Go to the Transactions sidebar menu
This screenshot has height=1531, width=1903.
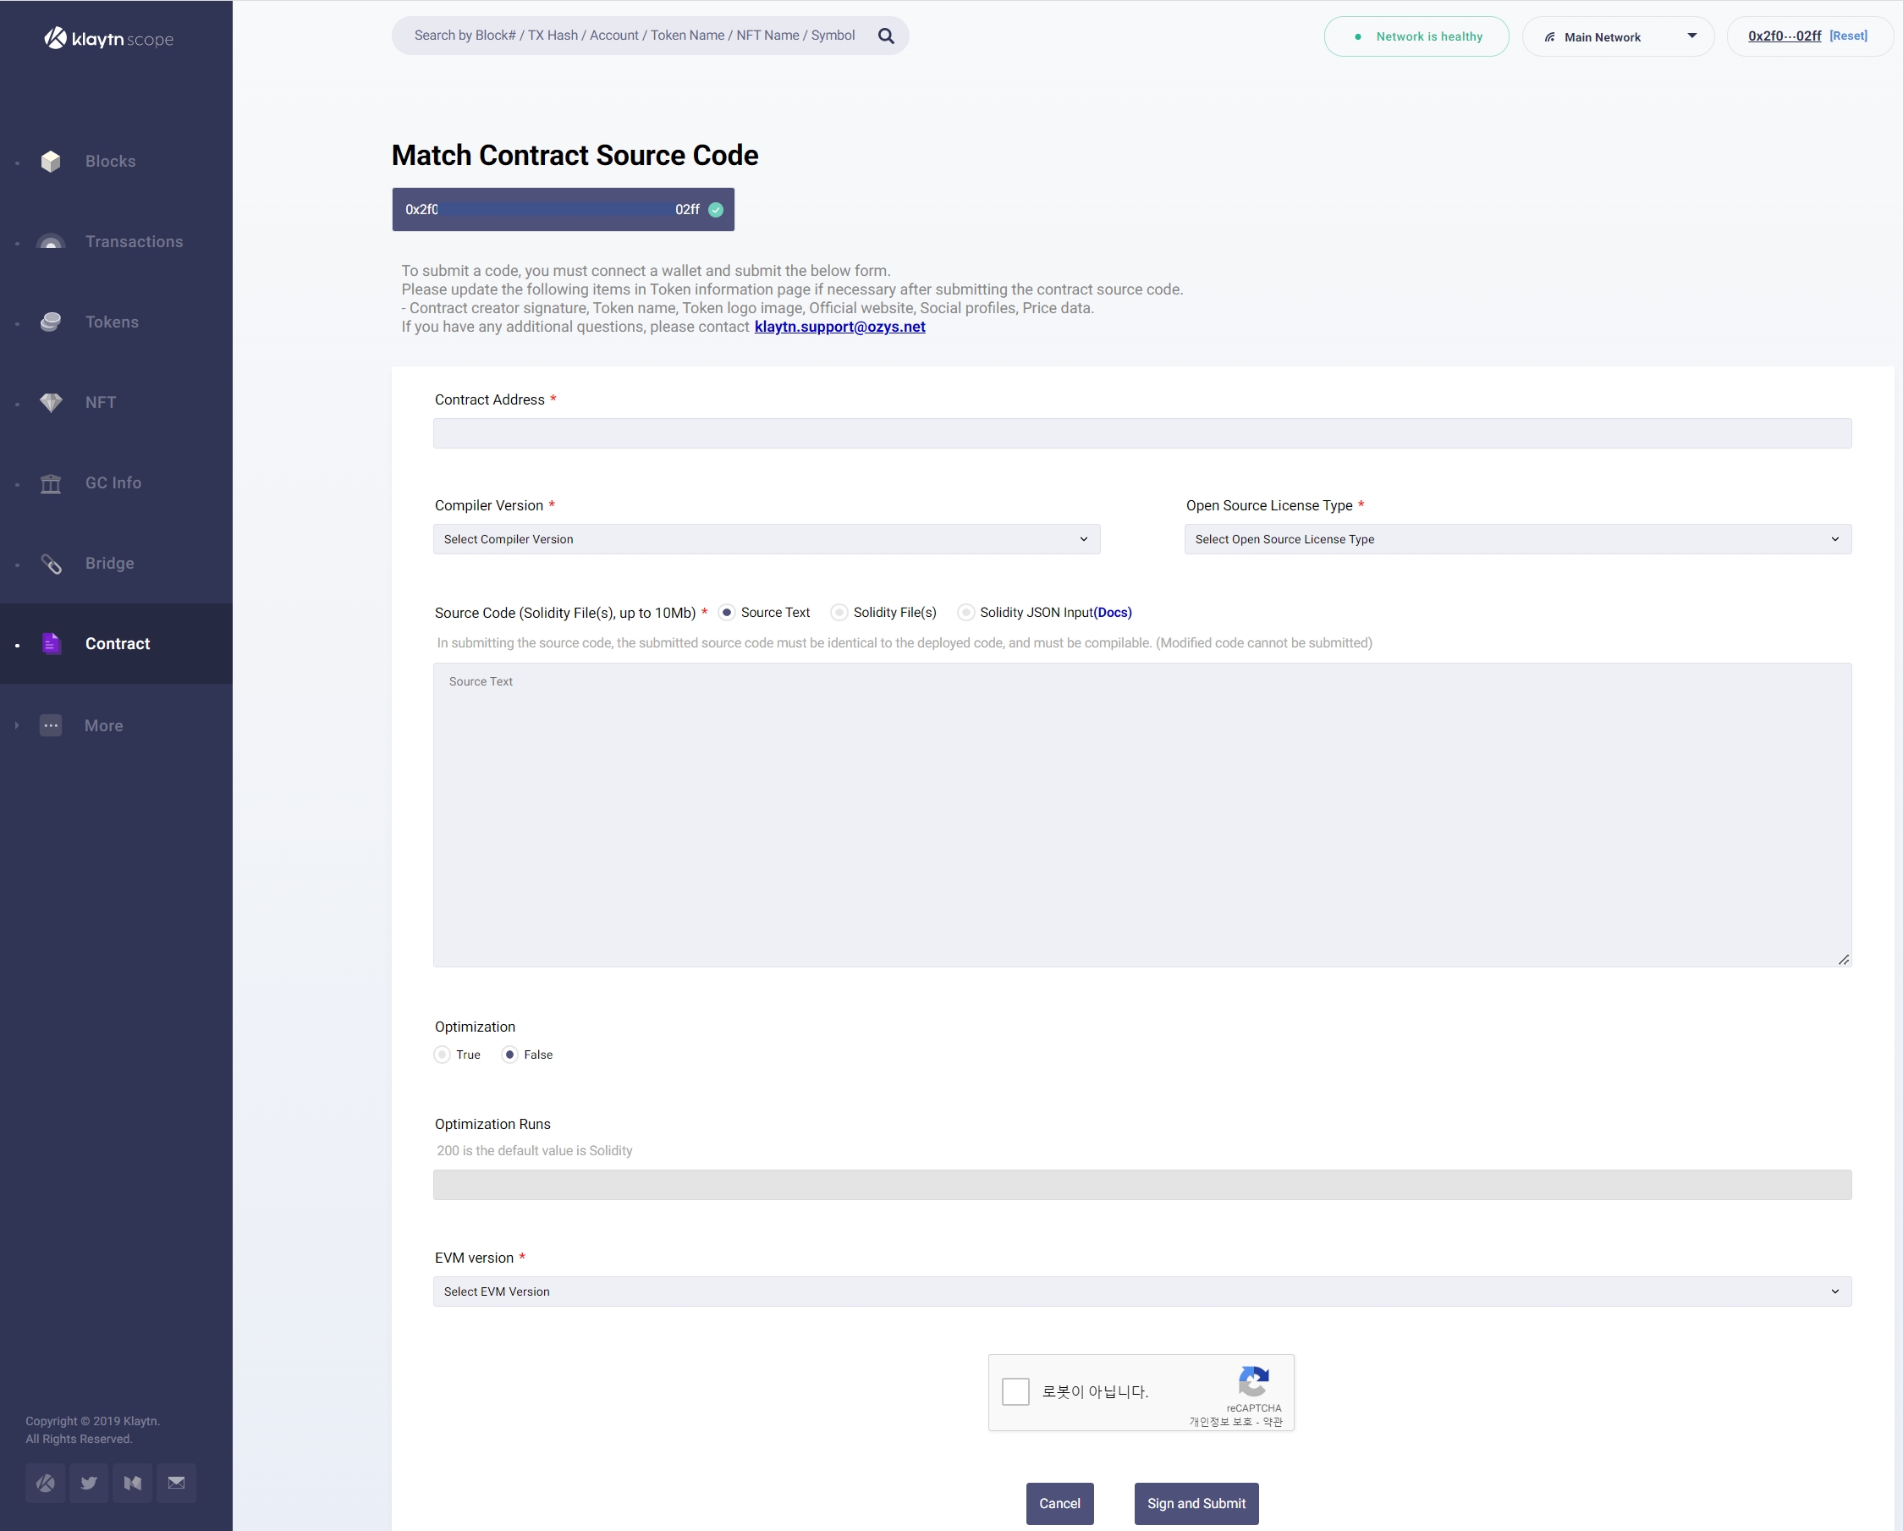click(134, 242)
